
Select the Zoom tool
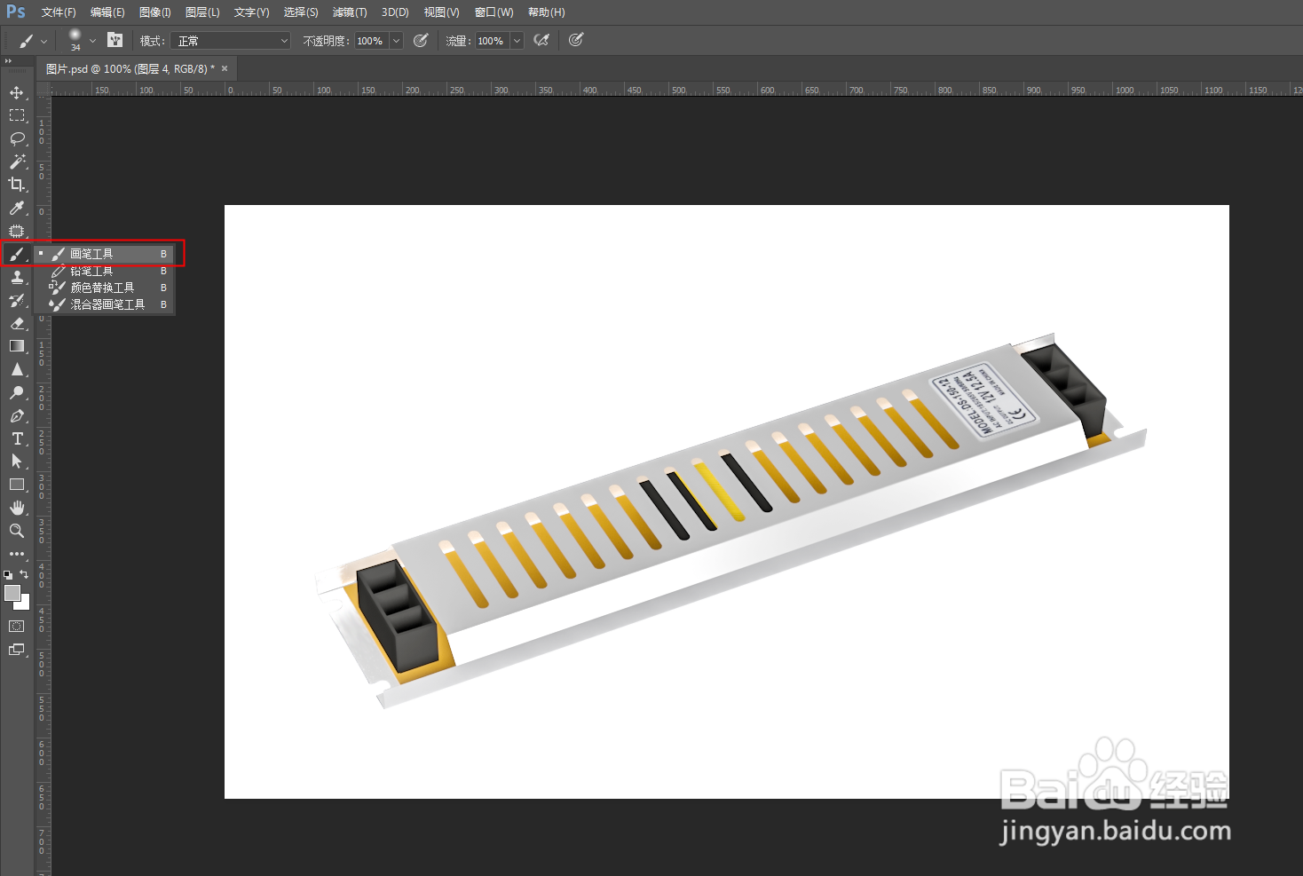click(x=17, y=531)
